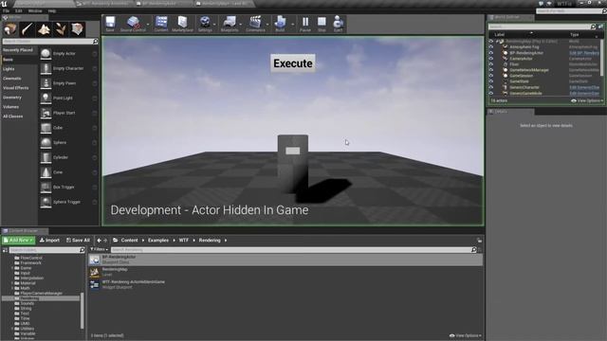Expand the Math folder in tree

[x=12, y=288]
